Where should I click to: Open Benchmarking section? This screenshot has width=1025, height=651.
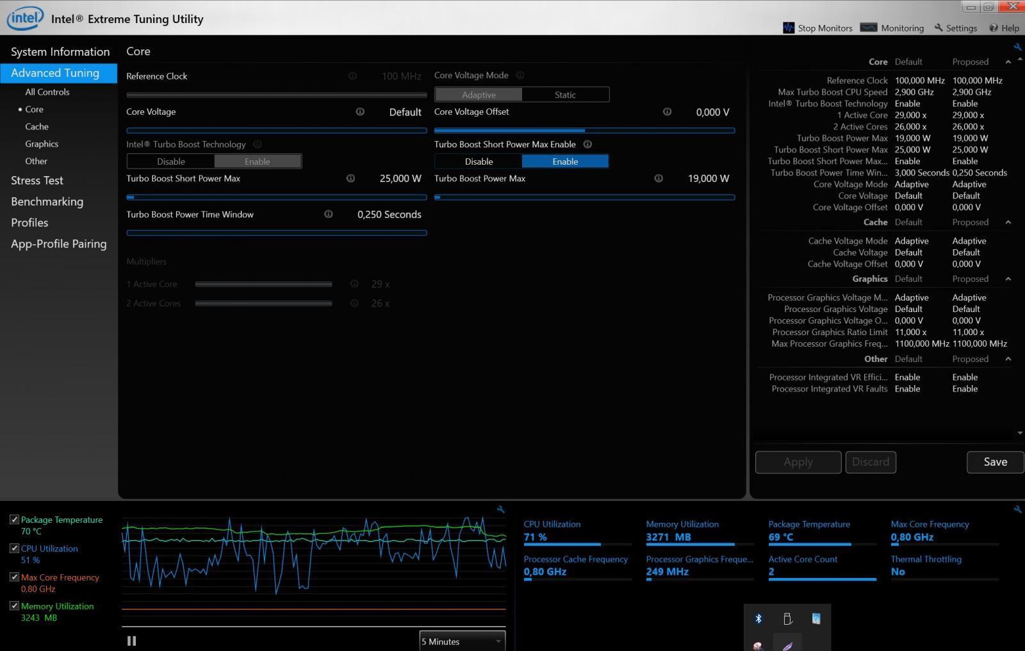pos(47,202)
